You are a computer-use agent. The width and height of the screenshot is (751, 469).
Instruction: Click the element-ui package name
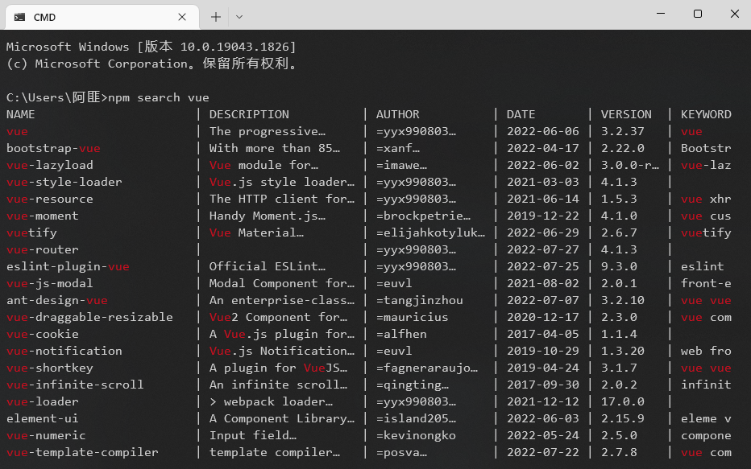[42, 419]
